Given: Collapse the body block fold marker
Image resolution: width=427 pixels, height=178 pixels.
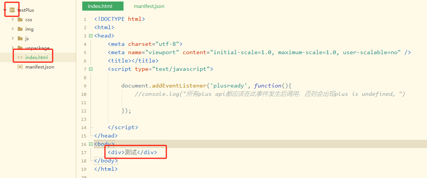Looking at the screenshot, I should click(91, 144).
